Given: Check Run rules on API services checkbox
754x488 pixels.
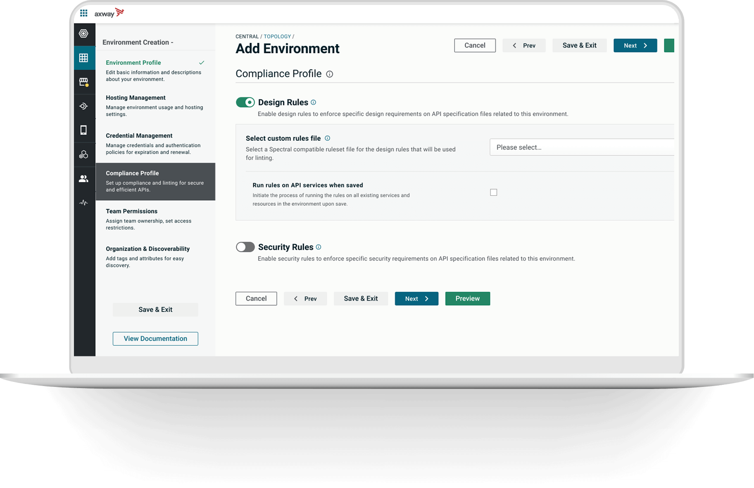Looking at the screenshot, I should pos(493,192).
